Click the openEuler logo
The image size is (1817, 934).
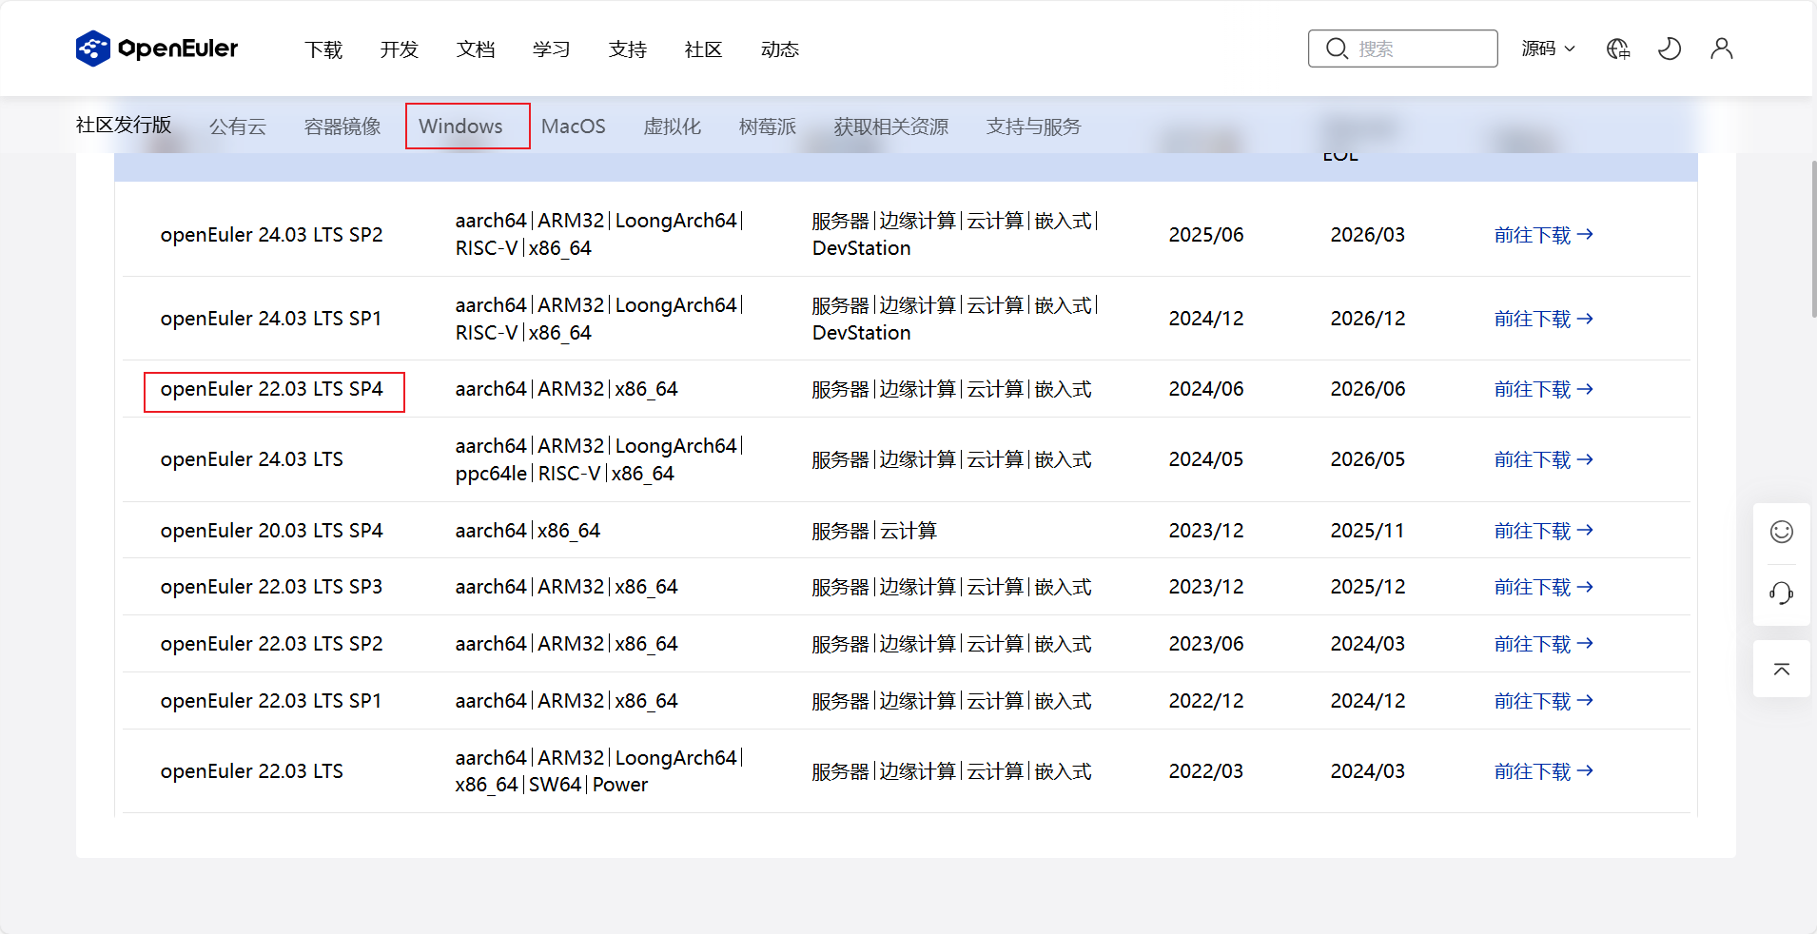(157, 49)
